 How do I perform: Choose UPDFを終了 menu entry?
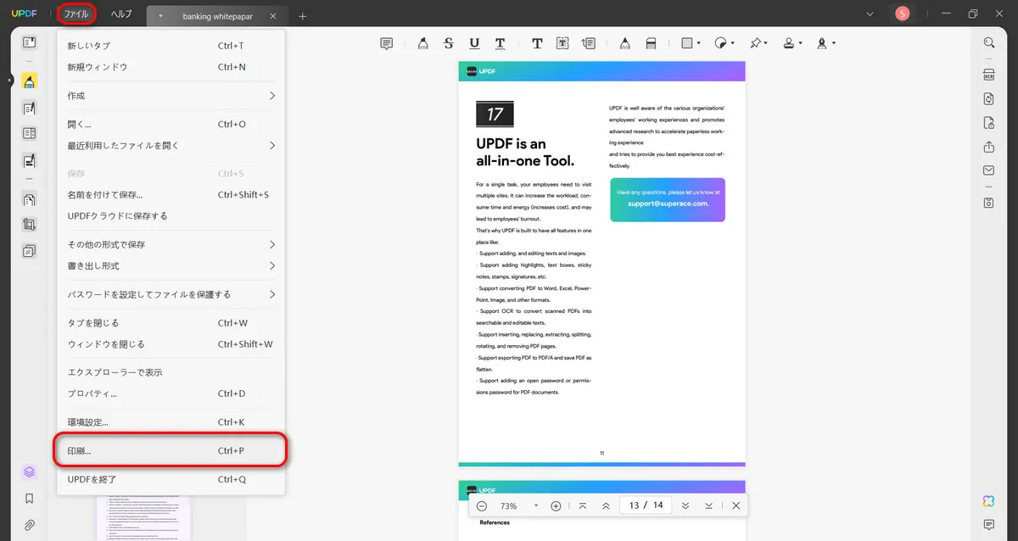tap(171, 479)
